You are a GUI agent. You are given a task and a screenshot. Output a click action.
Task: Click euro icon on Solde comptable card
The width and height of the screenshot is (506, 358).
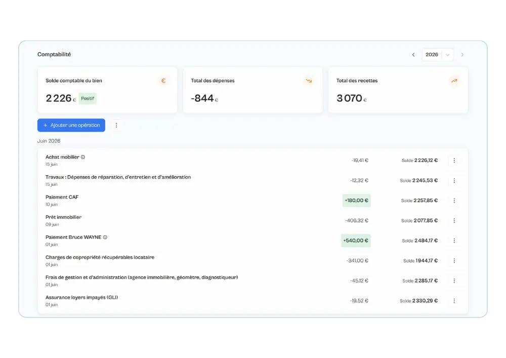coord(163,81)
